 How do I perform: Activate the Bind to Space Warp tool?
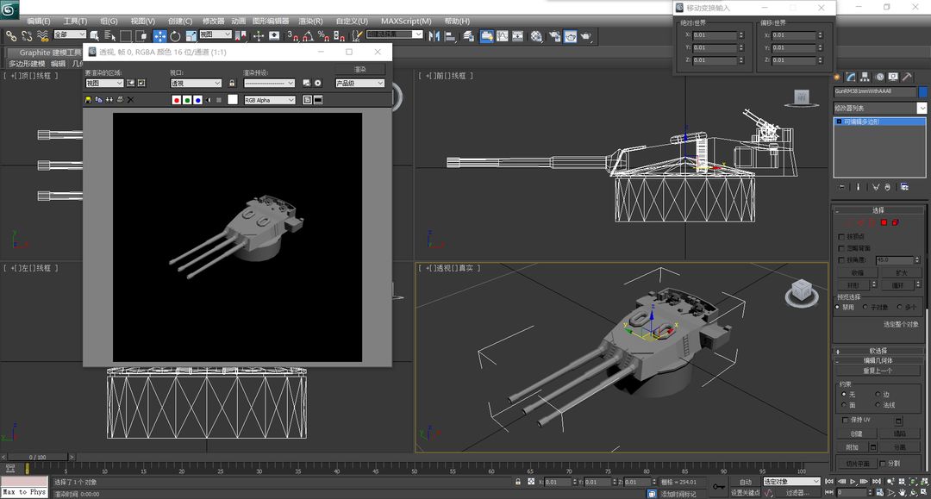[x=43, y=36]
